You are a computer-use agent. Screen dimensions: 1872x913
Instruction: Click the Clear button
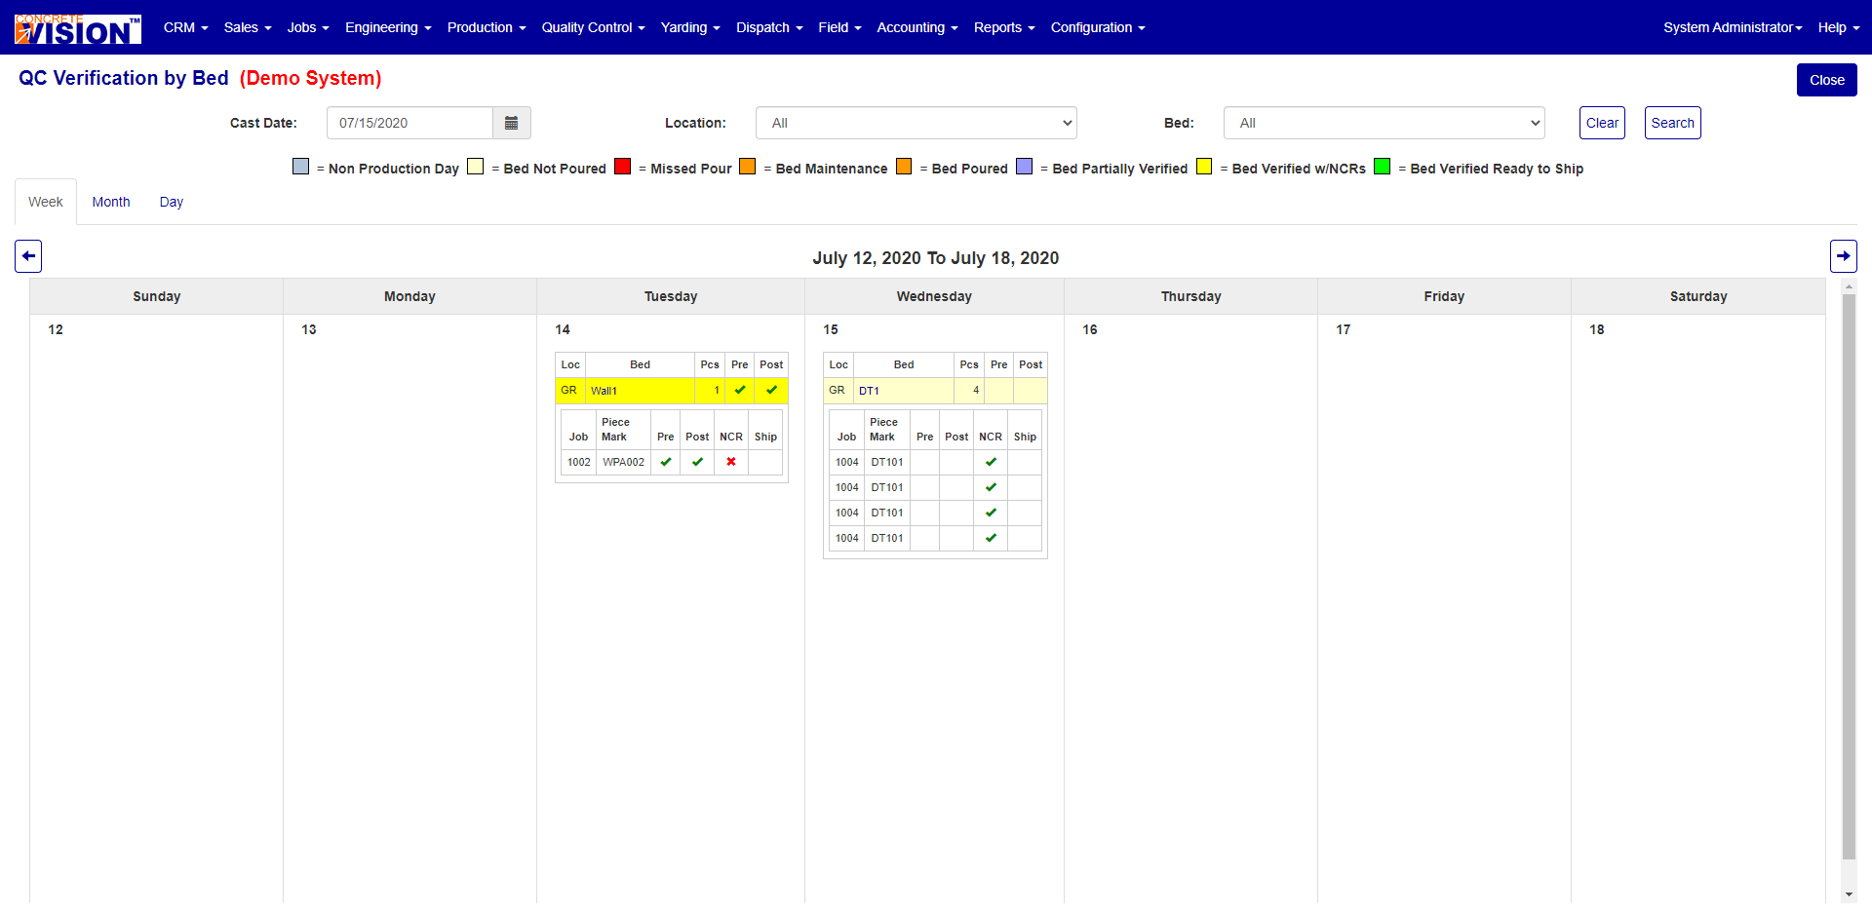[x=1602, y=123]
